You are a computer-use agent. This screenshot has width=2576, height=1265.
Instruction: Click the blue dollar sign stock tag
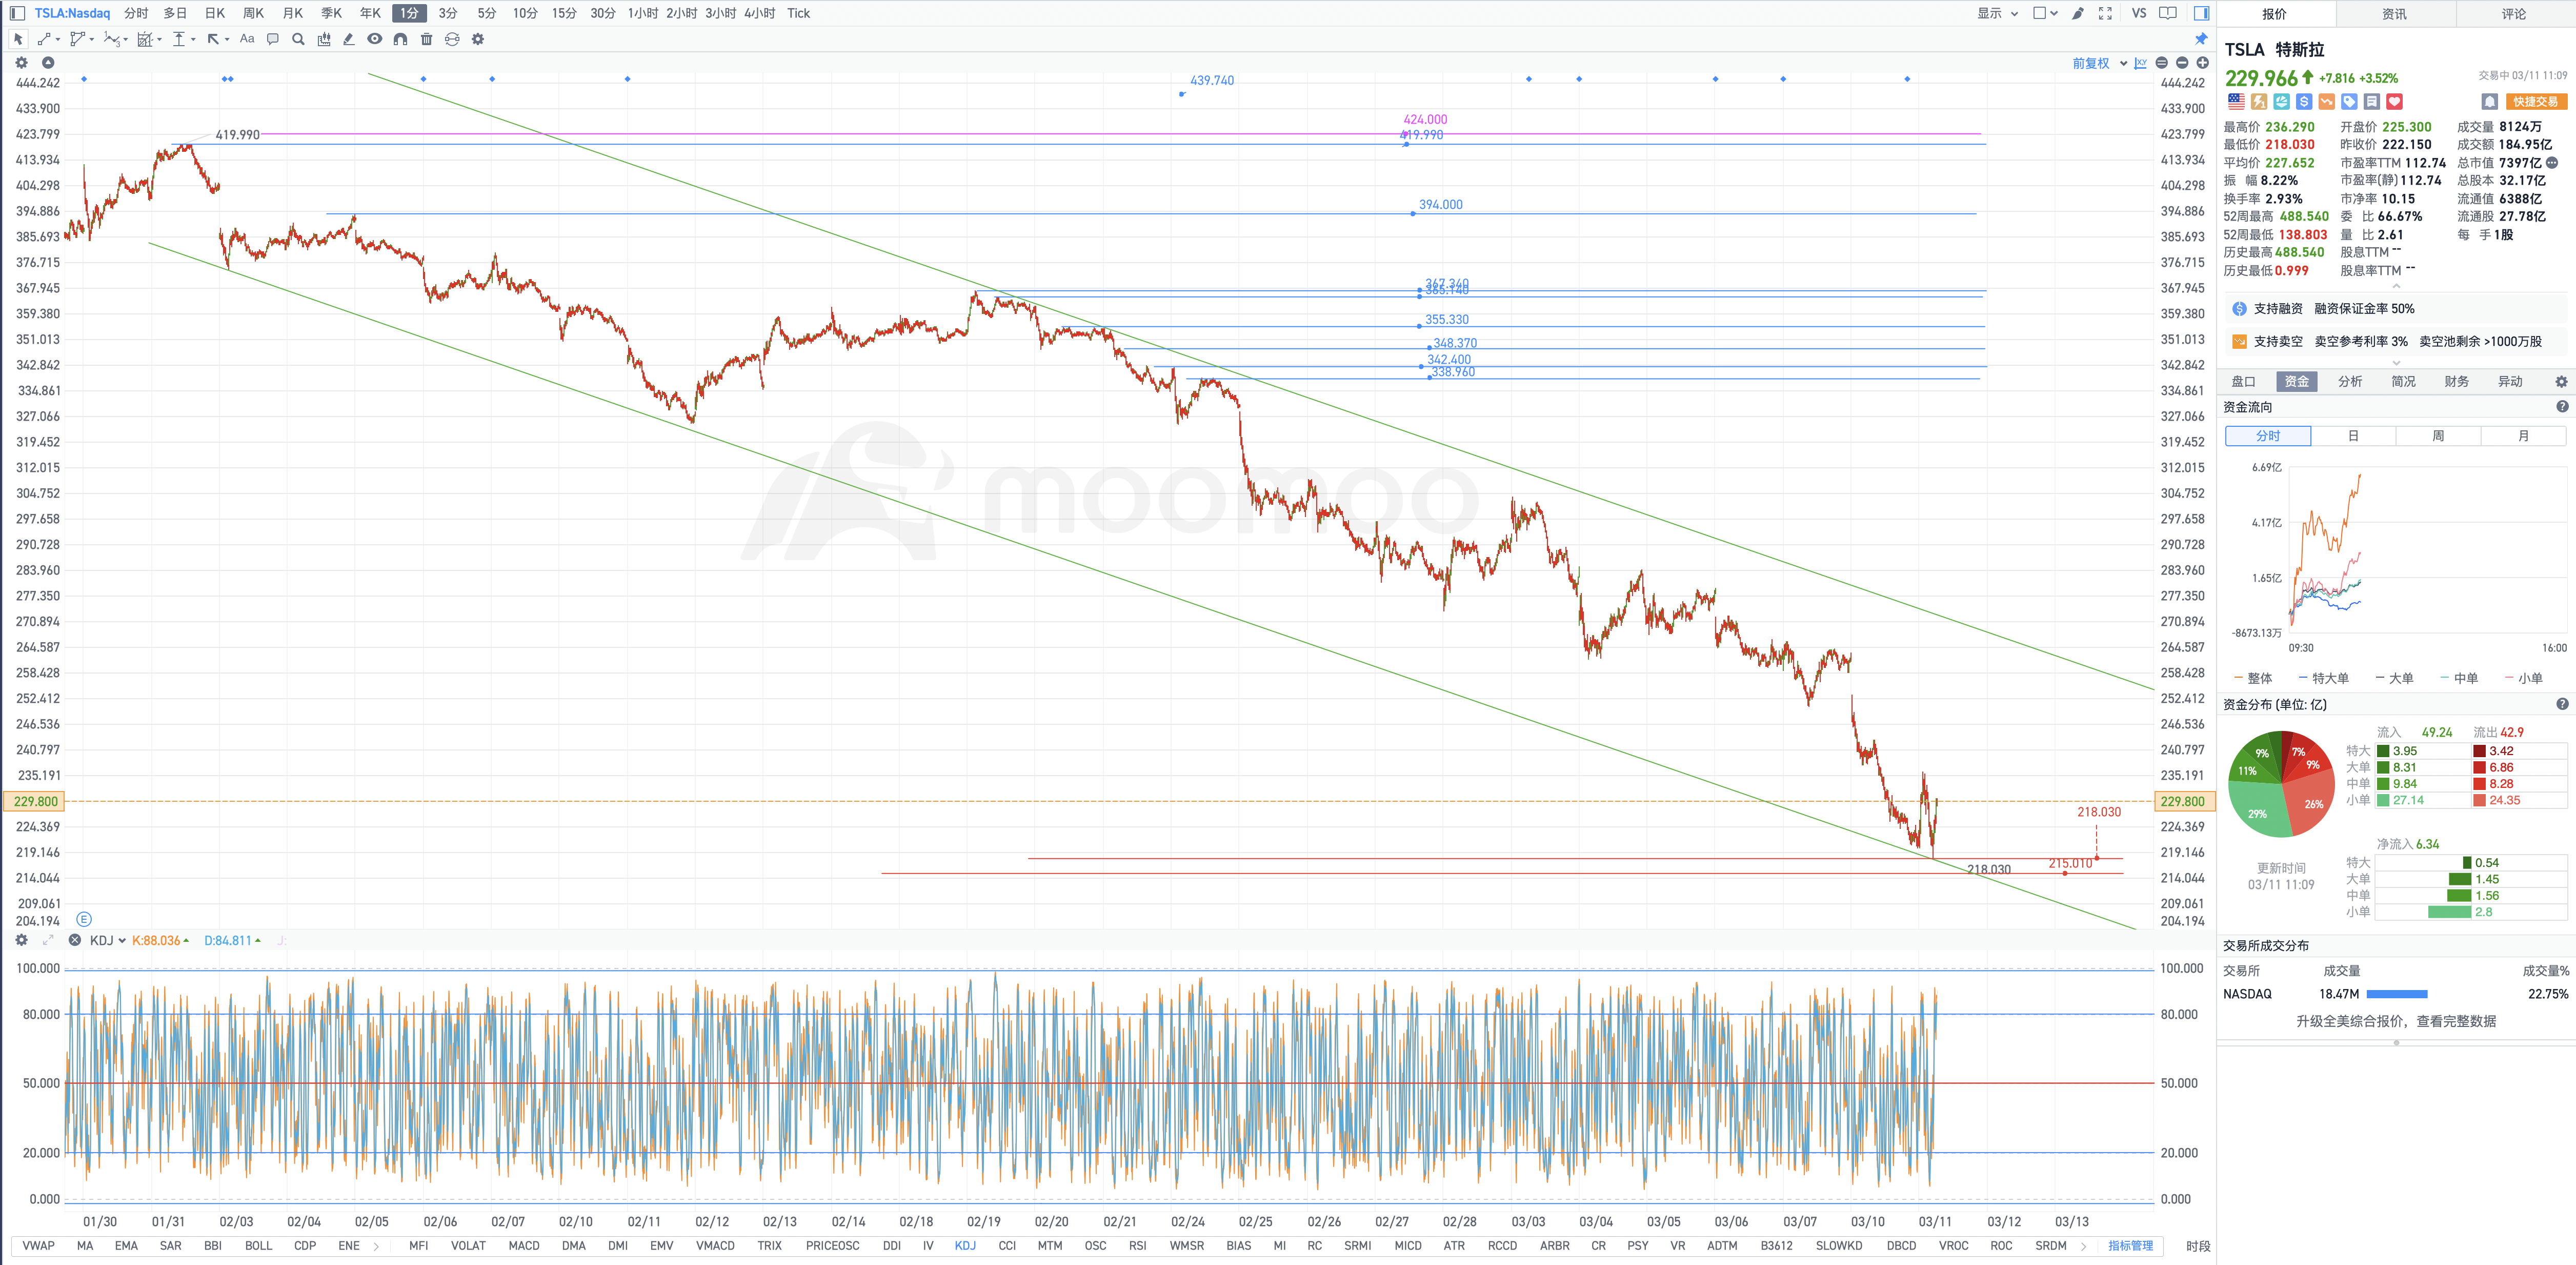point(2304,101)
